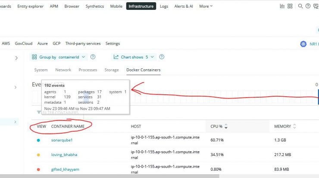Click the 217.2 MB memory value

283,155
